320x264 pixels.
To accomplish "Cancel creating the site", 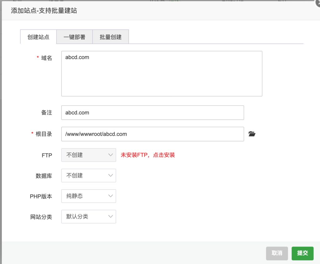I will tap(277, 253).
